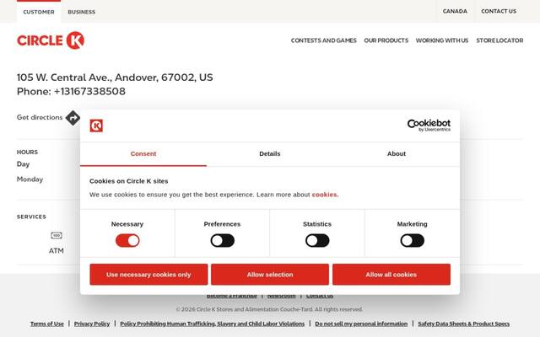
Task: Select the Customer tab
Action: (x=39, y=12)
